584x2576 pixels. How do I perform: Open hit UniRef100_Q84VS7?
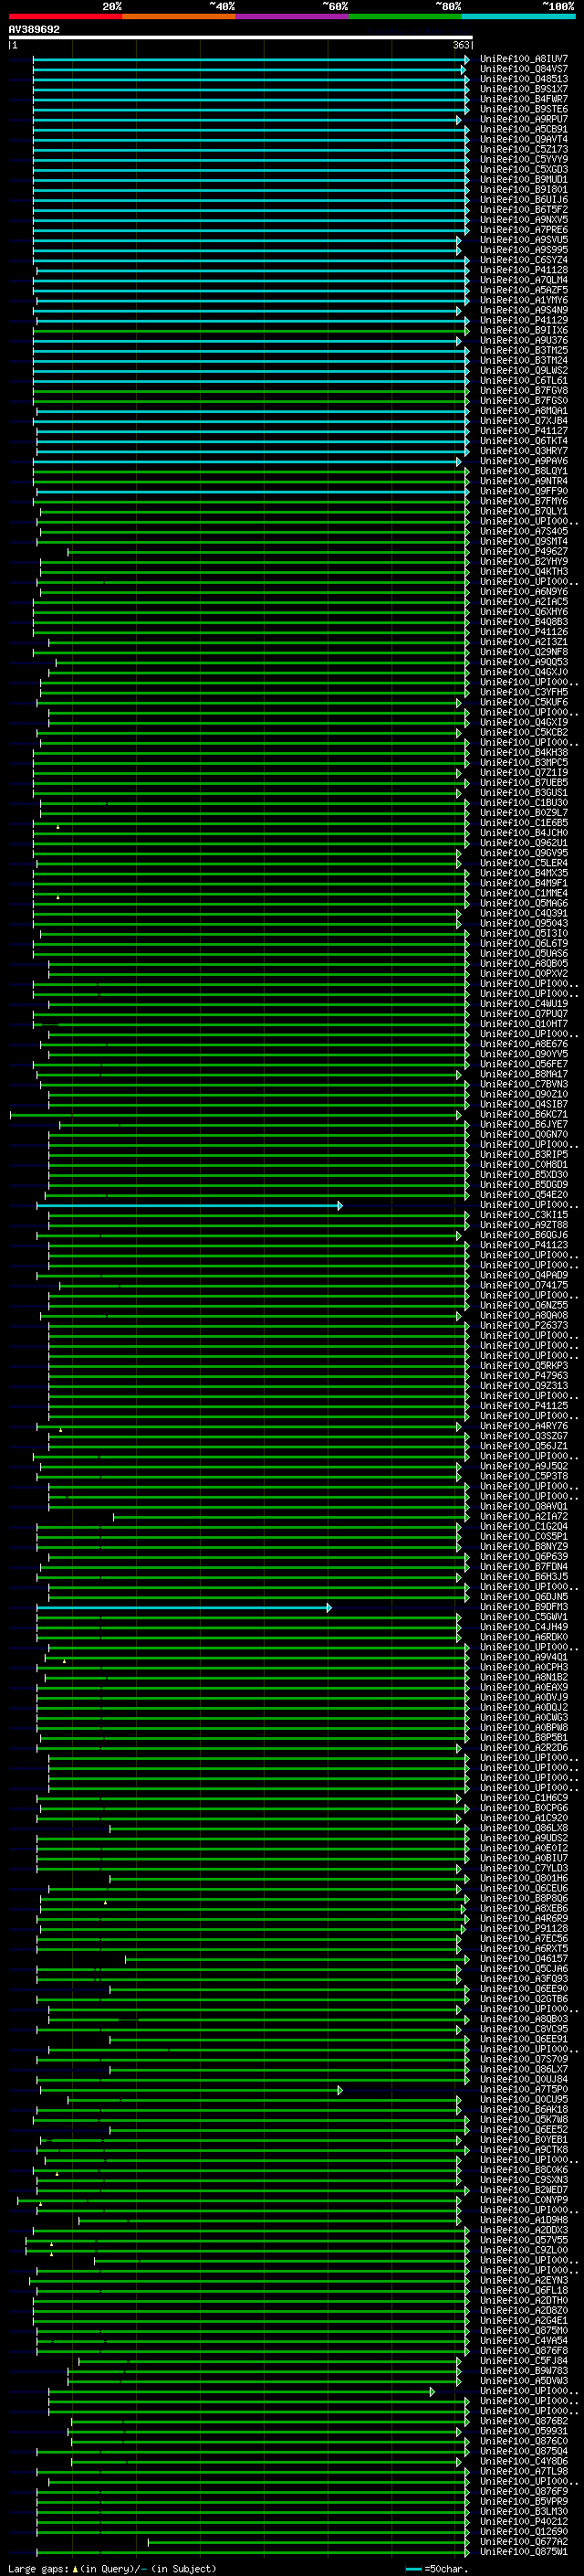tap(524, 69)
